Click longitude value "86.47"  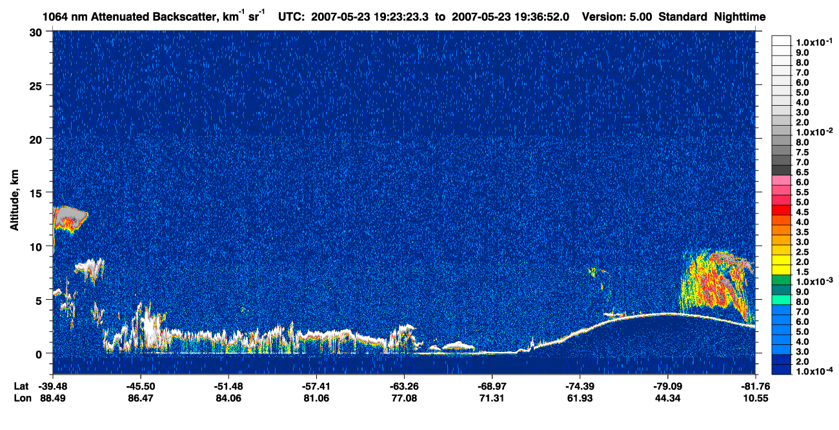coord(140,398)
